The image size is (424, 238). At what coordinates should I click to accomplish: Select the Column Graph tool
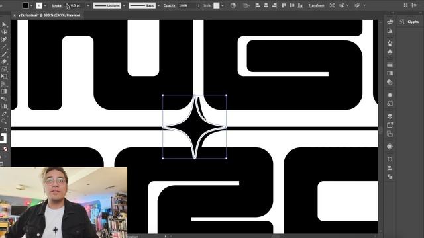point(4,106)
